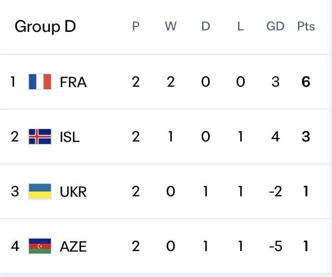This screenshot has height=277, width=332.
Task: Click France's 6 points value
Action: point(306,82)
